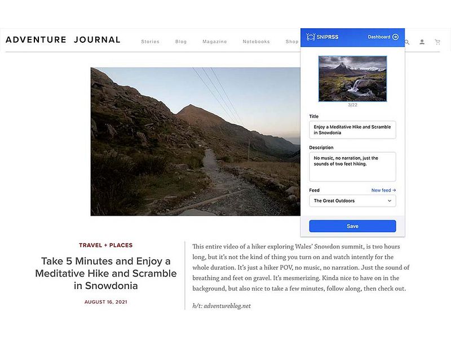Click the adventureblog.net hat tip text
The image size is (451, 338).
(222, 306)
